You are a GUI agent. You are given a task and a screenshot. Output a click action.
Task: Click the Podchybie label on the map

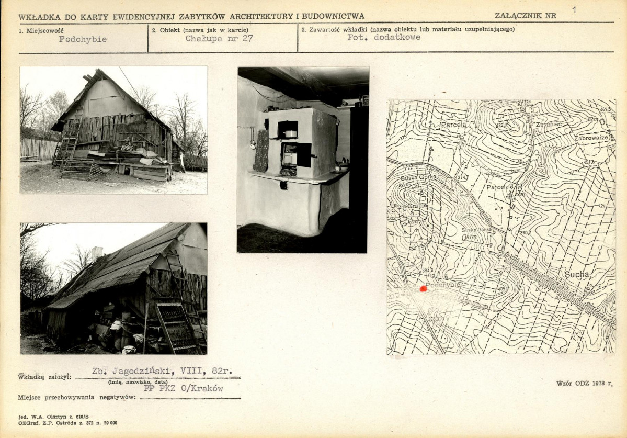point(442,285)
